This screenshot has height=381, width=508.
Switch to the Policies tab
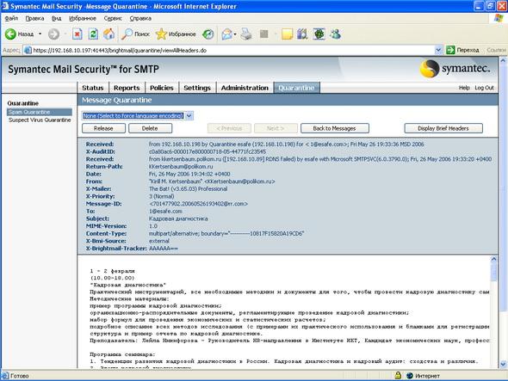coord(162,88)
